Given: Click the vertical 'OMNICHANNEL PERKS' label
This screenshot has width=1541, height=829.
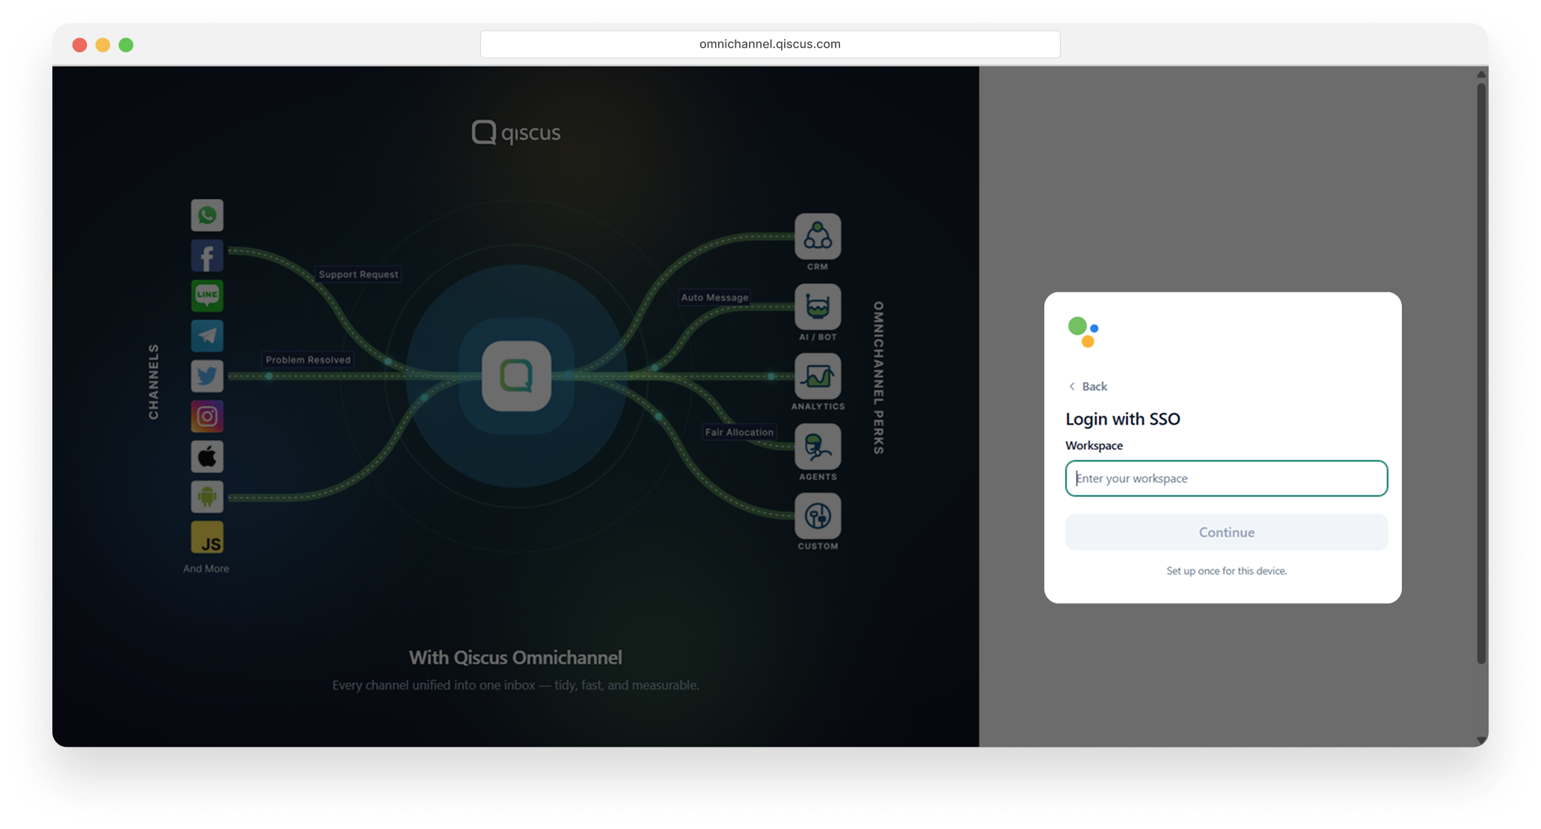Looking at the screenshot, I should [x=879, y=377].
